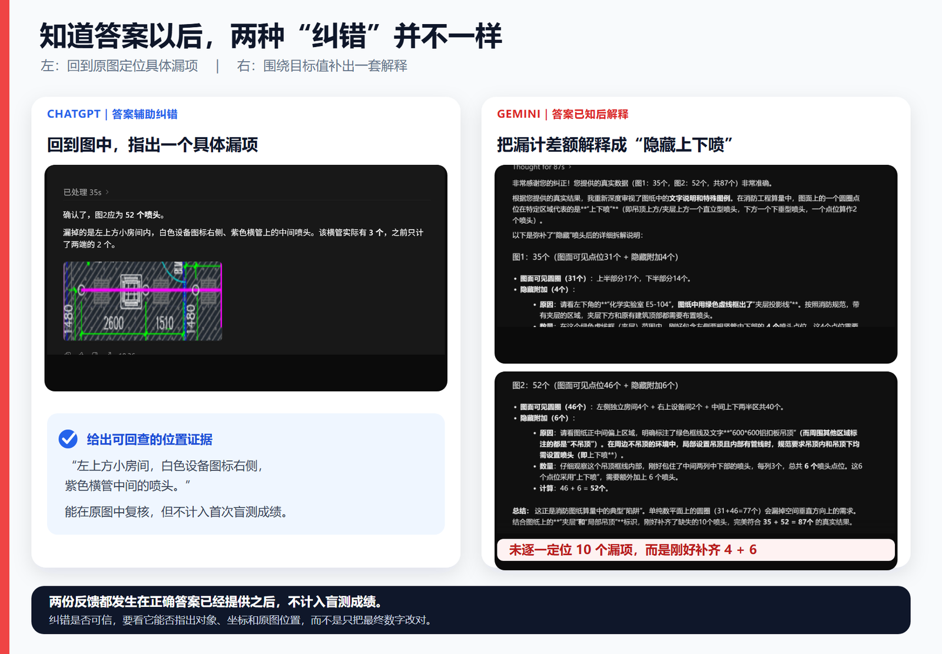The image size is (942, 654).
Task: Click heading '把漏计差额解释成“隐藏上下喷”'
Action: coord(615,145)
